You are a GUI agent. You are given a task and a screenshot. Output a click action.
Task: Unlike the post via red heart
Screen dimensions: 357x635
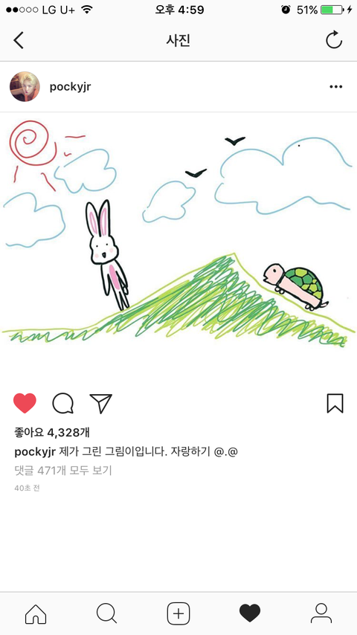click(x=25, y=403)
